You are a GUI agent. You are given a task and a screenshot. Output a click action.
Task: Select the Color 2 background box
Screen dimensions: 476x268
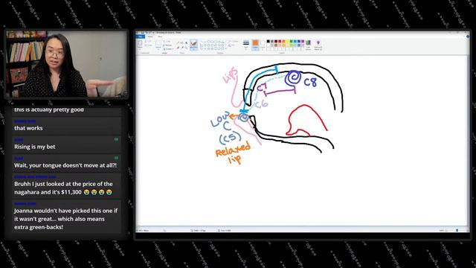coord(263,45)
